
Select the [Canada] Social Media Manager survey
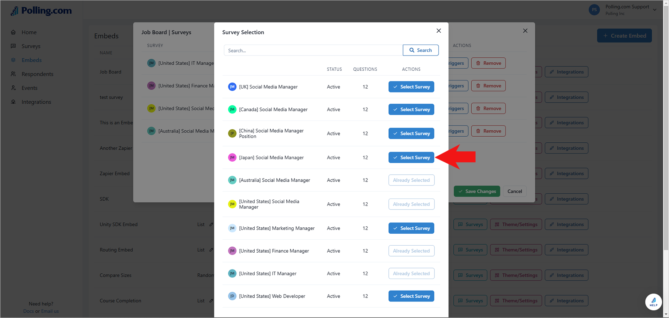click(411, 110)
